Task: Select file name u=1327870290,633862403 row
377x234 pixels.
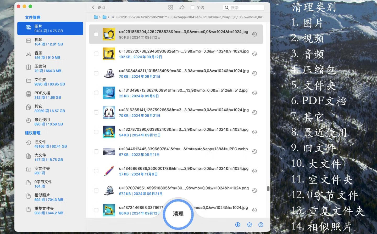Action: coord(176,132)
